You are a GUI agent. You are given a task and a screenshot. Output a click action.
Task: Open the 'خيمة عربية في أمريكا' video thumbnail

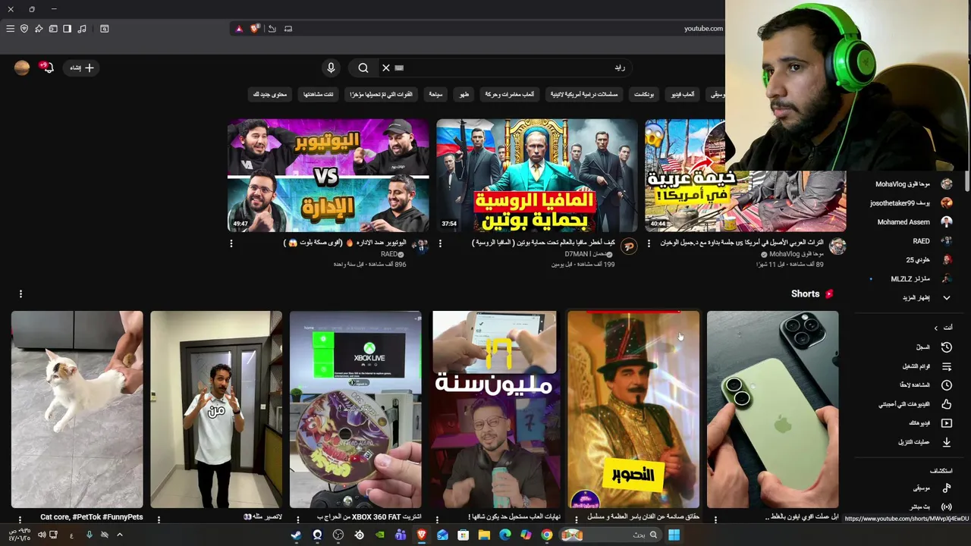coord(745,175)
